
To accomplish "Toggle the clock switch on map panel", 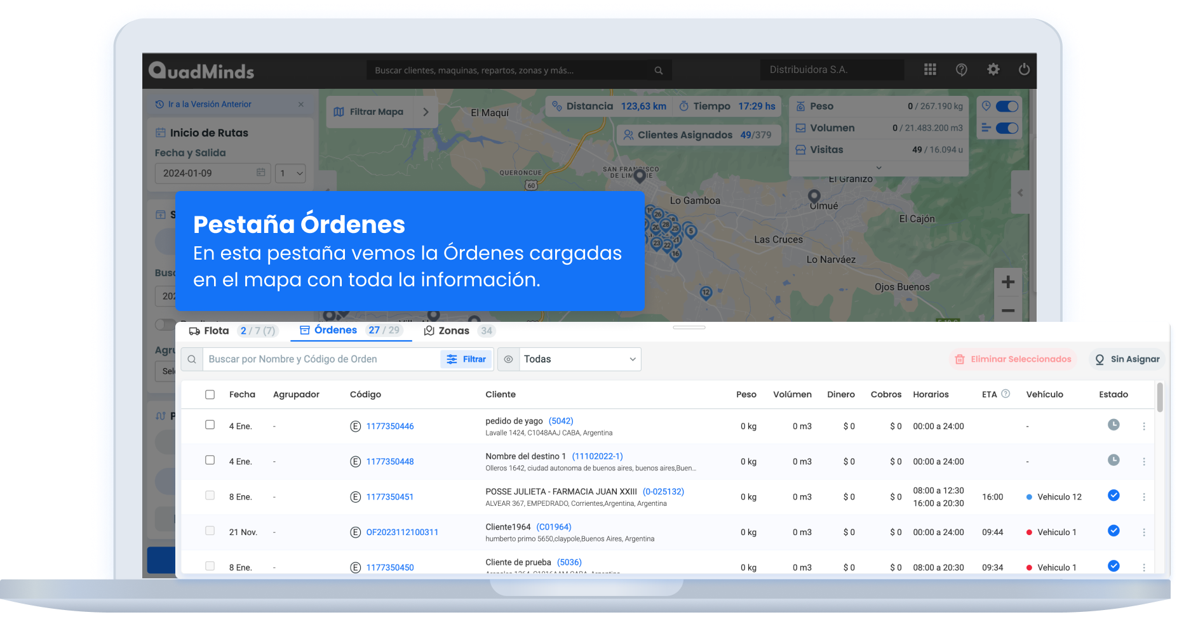I will [x=1007, y=107].
